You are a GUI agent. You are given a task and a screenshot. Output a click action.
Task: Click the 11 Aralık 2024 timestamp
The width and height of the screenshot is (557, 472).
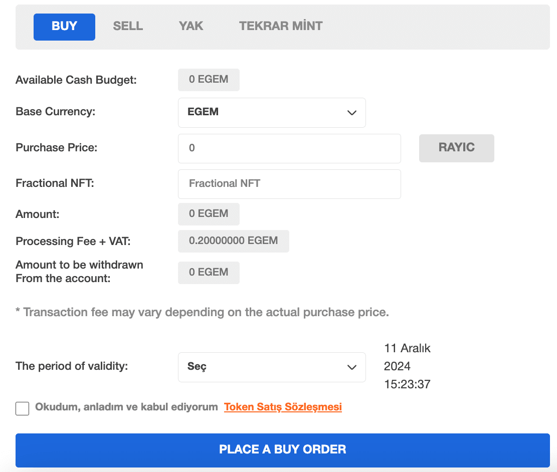(407, 366)
